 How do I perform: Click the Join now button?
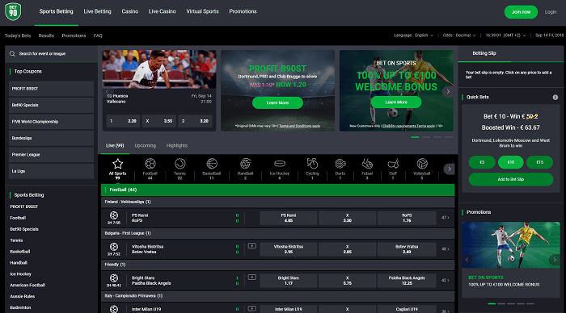pos(521,12)
